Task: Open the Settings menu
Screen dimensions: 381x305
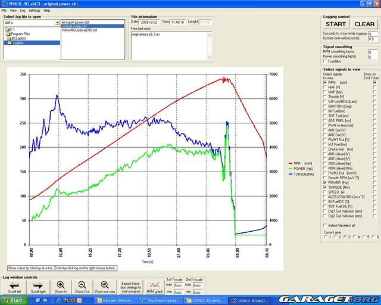Action: 34,10
